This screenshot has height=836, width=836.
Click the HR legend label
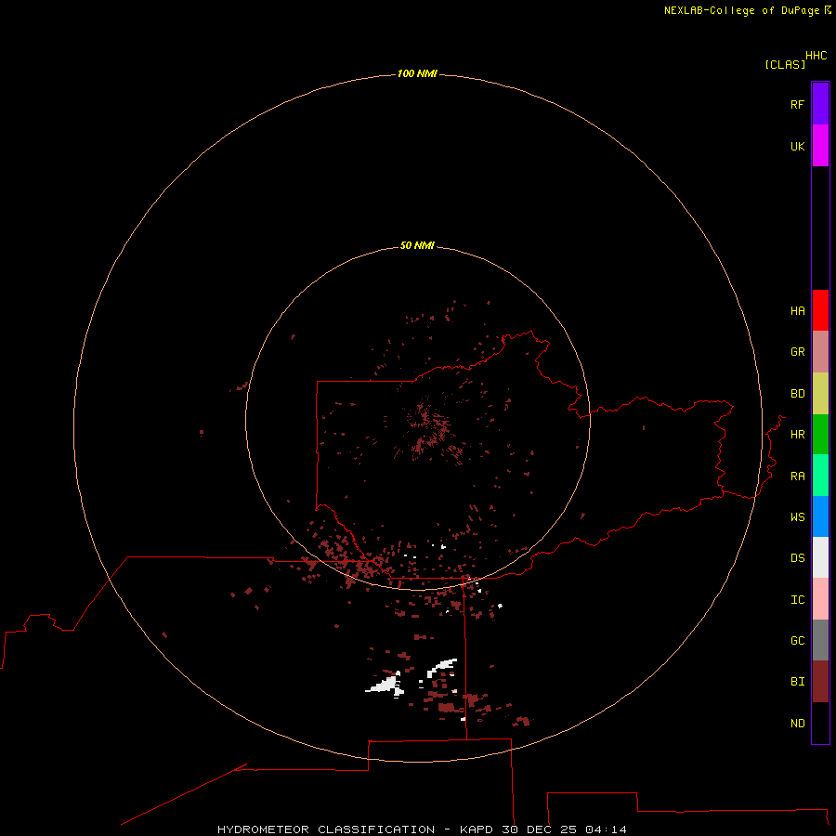[797, 435]
